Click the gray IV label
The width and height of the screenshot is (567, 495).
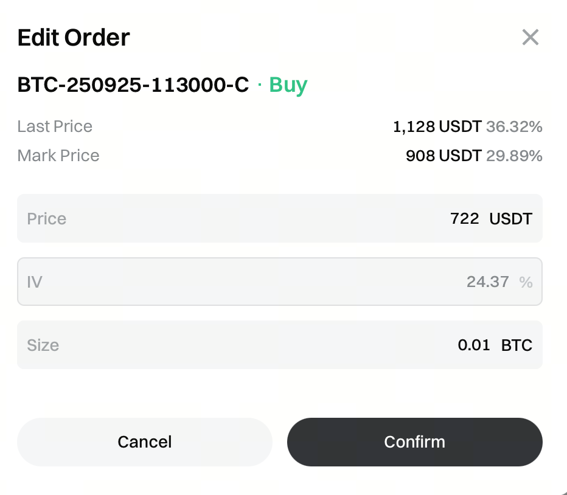point(35,282)
